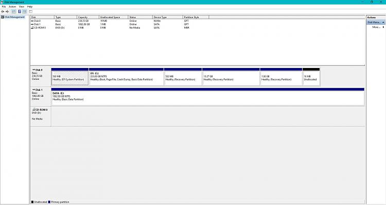The height and width of the screenshot is (205, 386).
Task: Click the Disk 0 icon in graphical view
Action: click(34, 70)
